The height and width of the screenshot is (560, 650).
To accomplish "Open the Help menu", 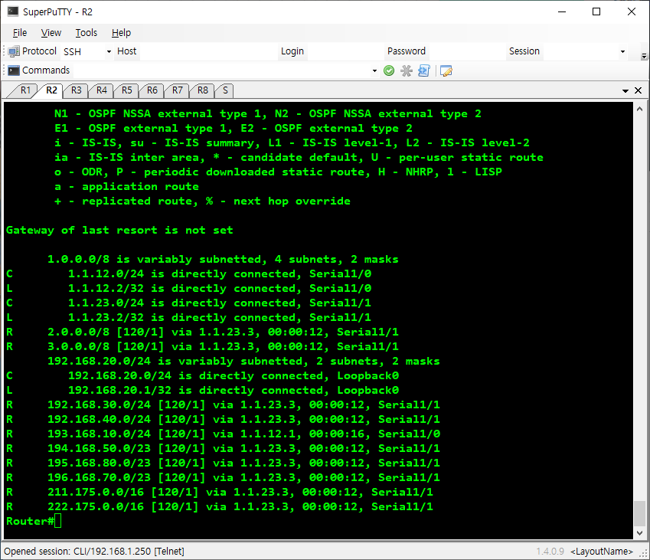I will (121, 33).
